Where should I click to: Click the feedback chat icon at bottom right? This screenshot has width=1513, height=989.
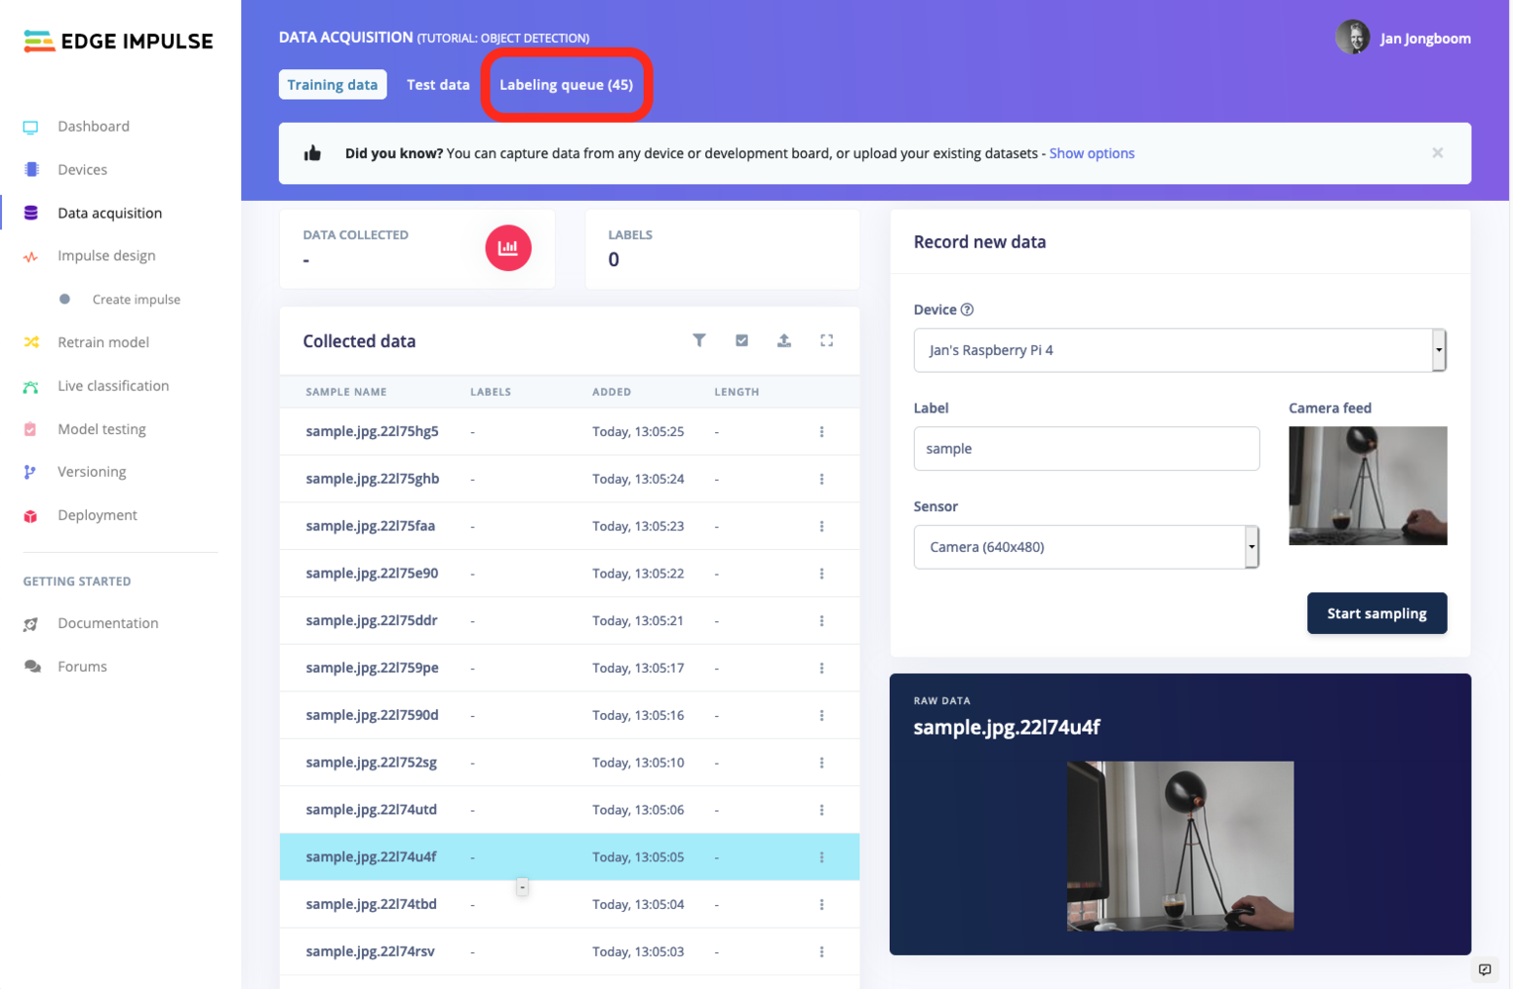pyautogui.click(x=1484, y=969)
